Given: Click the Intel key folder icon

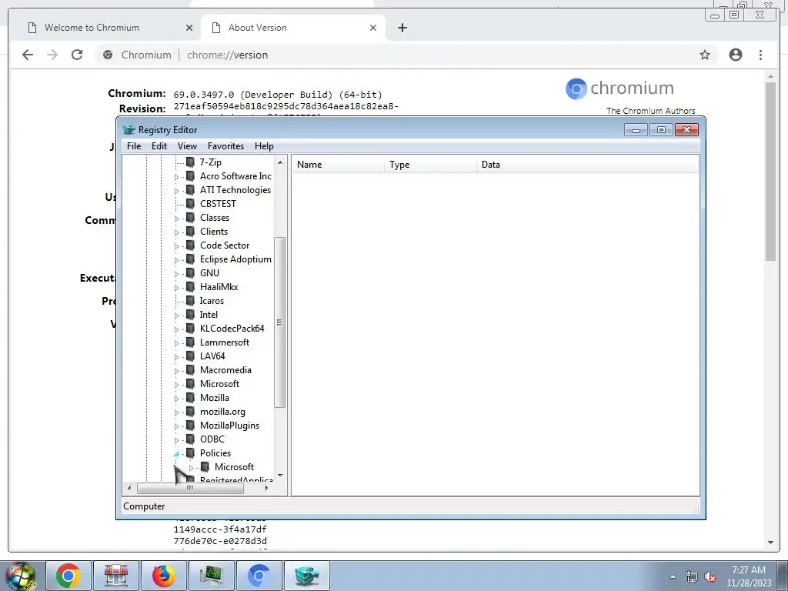Looking at the screenshot, I should click(191, 314).
